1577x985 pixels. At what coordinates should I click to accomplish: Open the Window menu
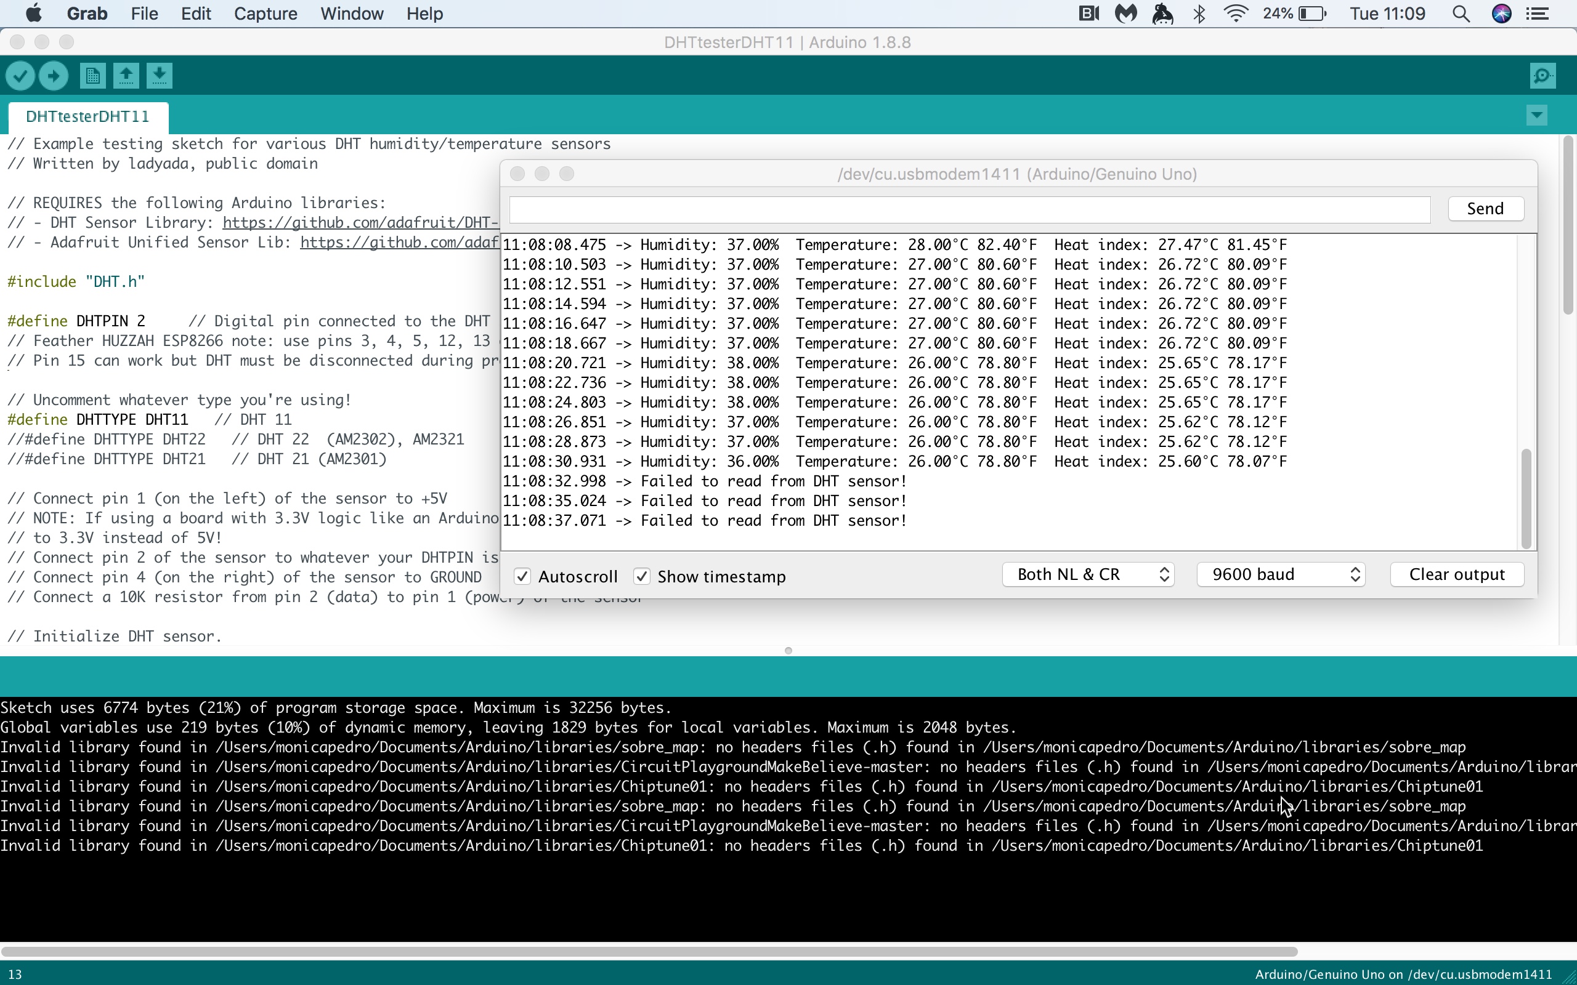tap(352, 13)
